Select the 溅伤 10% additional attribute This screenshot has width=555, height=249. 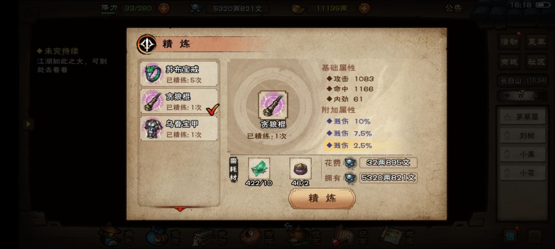click(348, 121)
